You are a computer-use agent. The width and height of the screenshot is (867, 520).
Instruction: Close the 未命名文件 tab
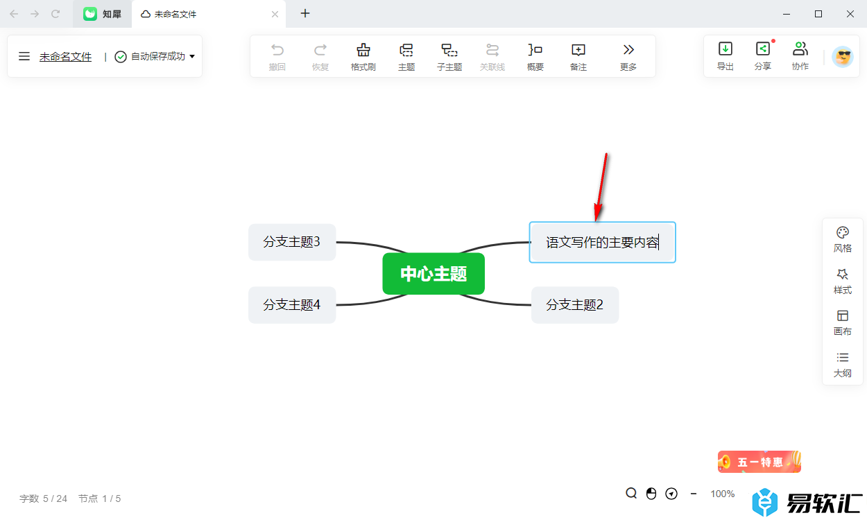tap(275, 14)
